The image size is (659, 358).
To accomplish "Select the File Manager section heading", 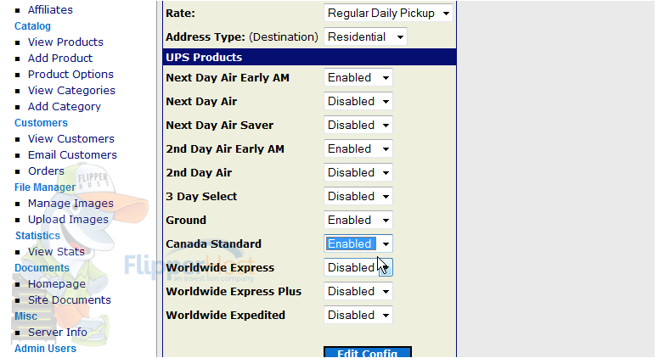I will click(45, 187).
